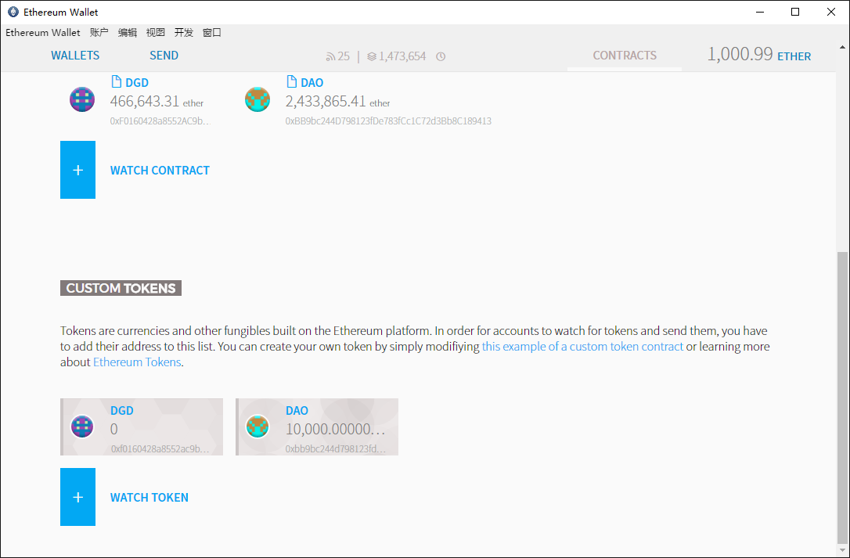Click the scrollbar down arrow

point(842,550)
